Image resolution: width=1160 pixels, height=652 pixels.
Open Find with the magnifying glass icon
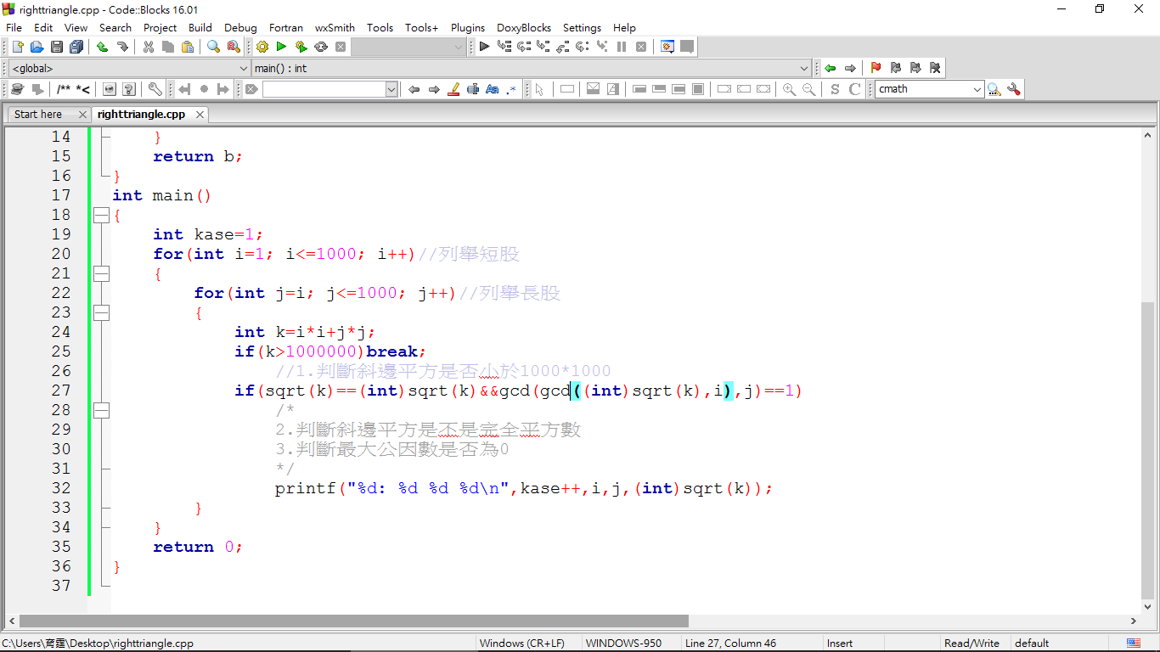[x=213, y=47]
